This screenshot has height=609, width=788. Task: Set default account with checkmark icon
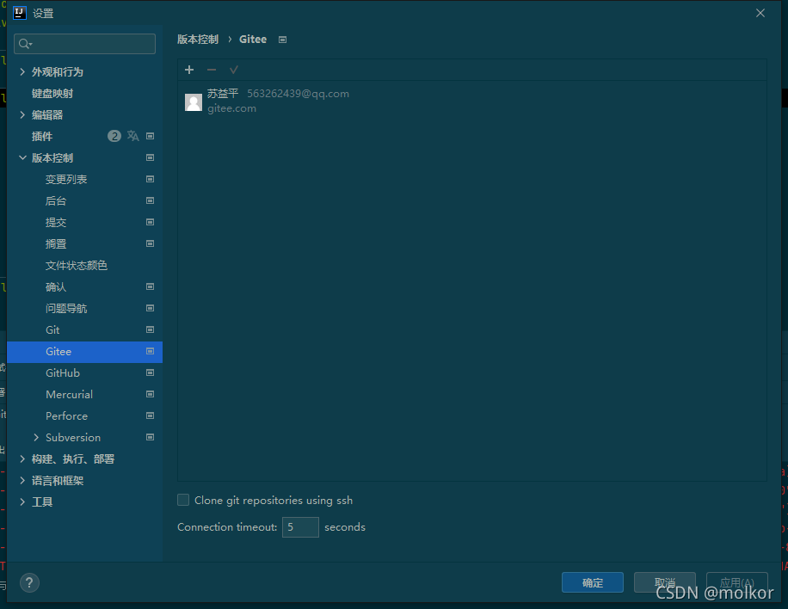tap(234, 70)
